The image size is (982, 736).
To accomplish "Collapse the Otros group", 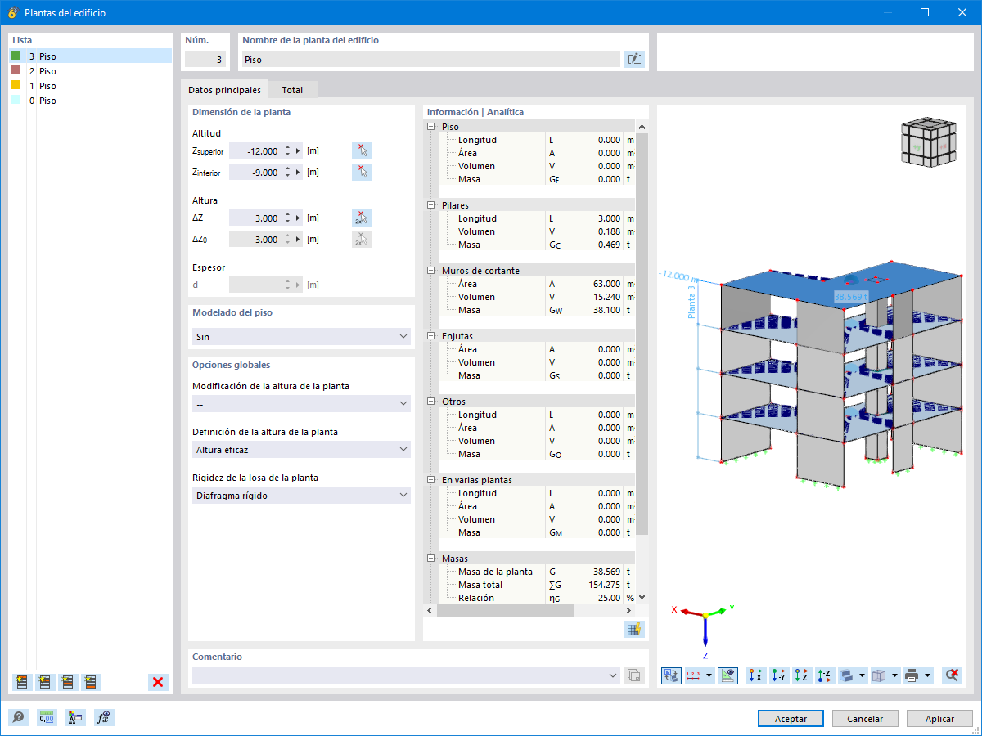I will (431, 402).
